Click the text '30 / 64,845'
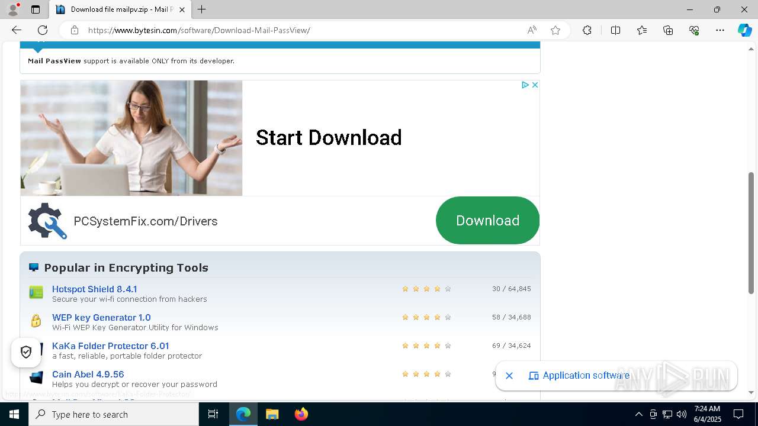This screenshot has height=426, width=758. click(x=512, y=289)
